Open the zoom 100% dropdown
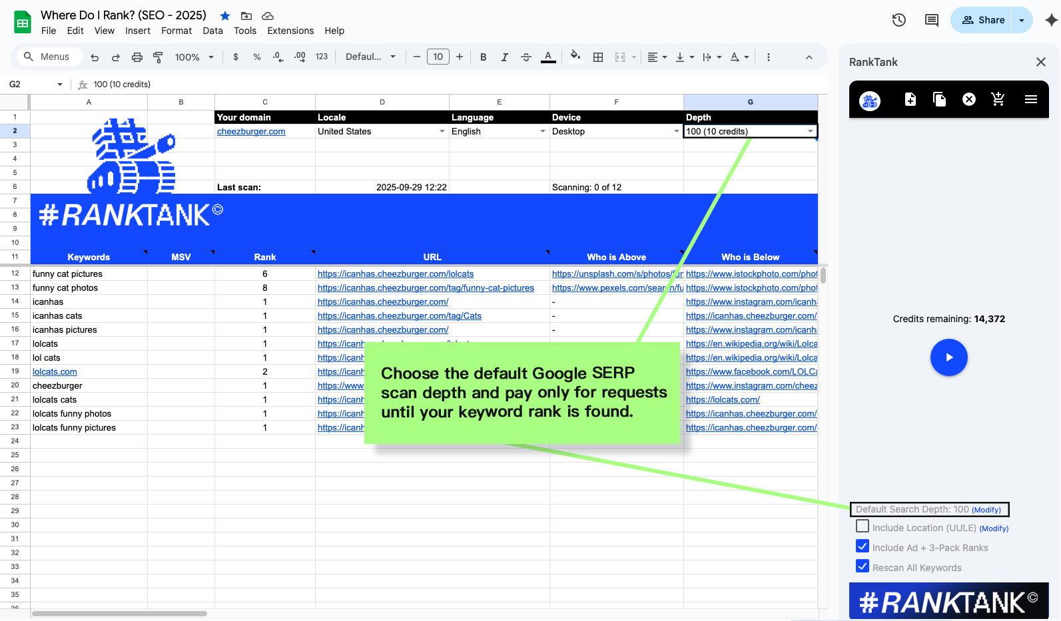This screenshot has width=1061, height=621. pos(194,57)
